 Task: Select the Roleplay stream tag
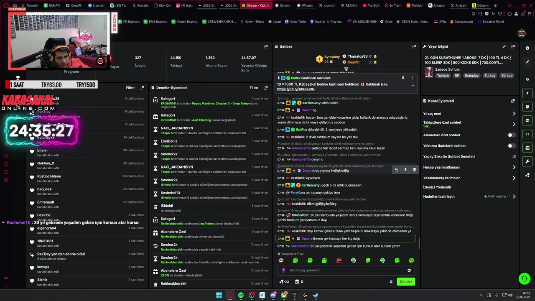coord(471,76)
